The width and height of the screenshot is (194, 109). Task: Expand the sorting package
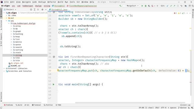pos(11,50)
